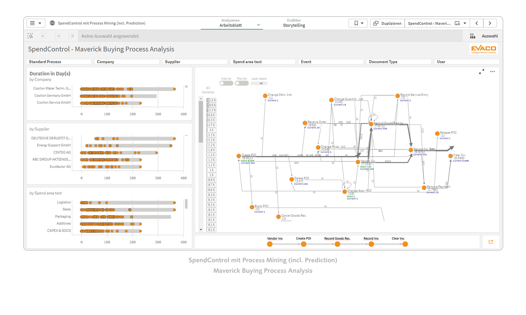Switch to Erzählen Storytelling tab
Image resolution: width=526 pixels, height=315 pixels.
point(294,23)
